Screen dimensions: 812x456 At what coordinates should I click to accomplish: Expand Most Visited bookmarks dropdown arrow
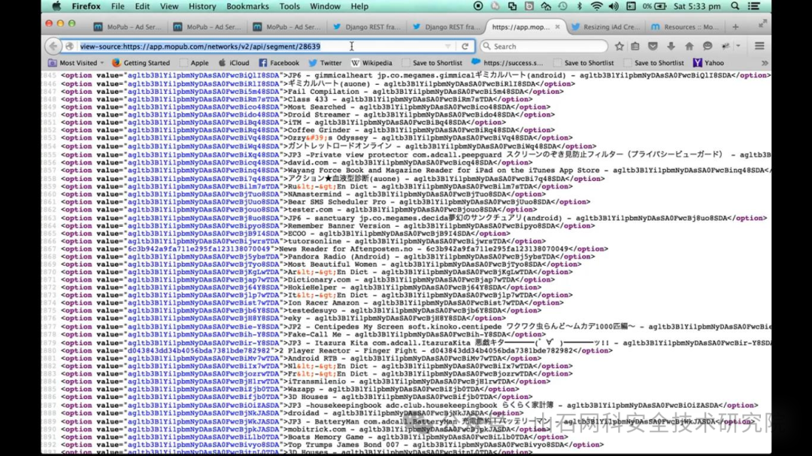(x=102, y=62)
